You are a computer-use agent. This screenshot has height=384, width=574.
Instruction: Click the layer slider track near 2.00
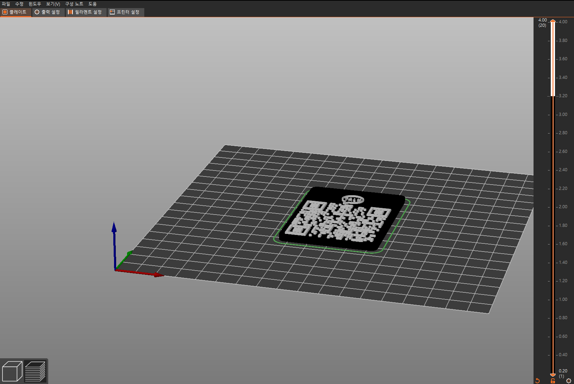[x=553, y=207]
